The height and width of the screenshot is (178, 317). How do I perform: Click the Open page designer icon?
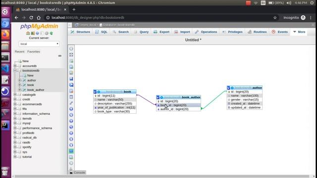click(x=71, y=73)
